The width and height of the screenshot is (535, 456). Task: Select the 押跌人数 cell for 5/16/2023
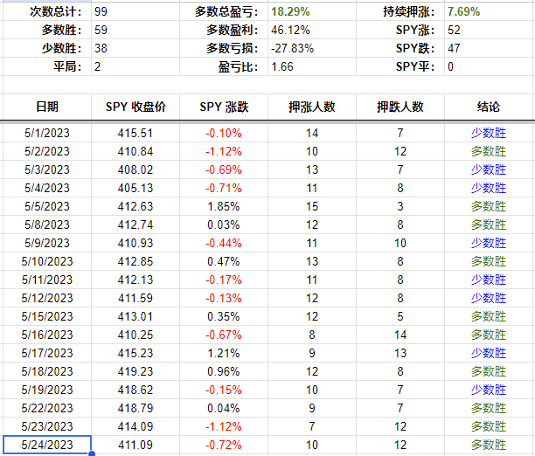point(400,335)
